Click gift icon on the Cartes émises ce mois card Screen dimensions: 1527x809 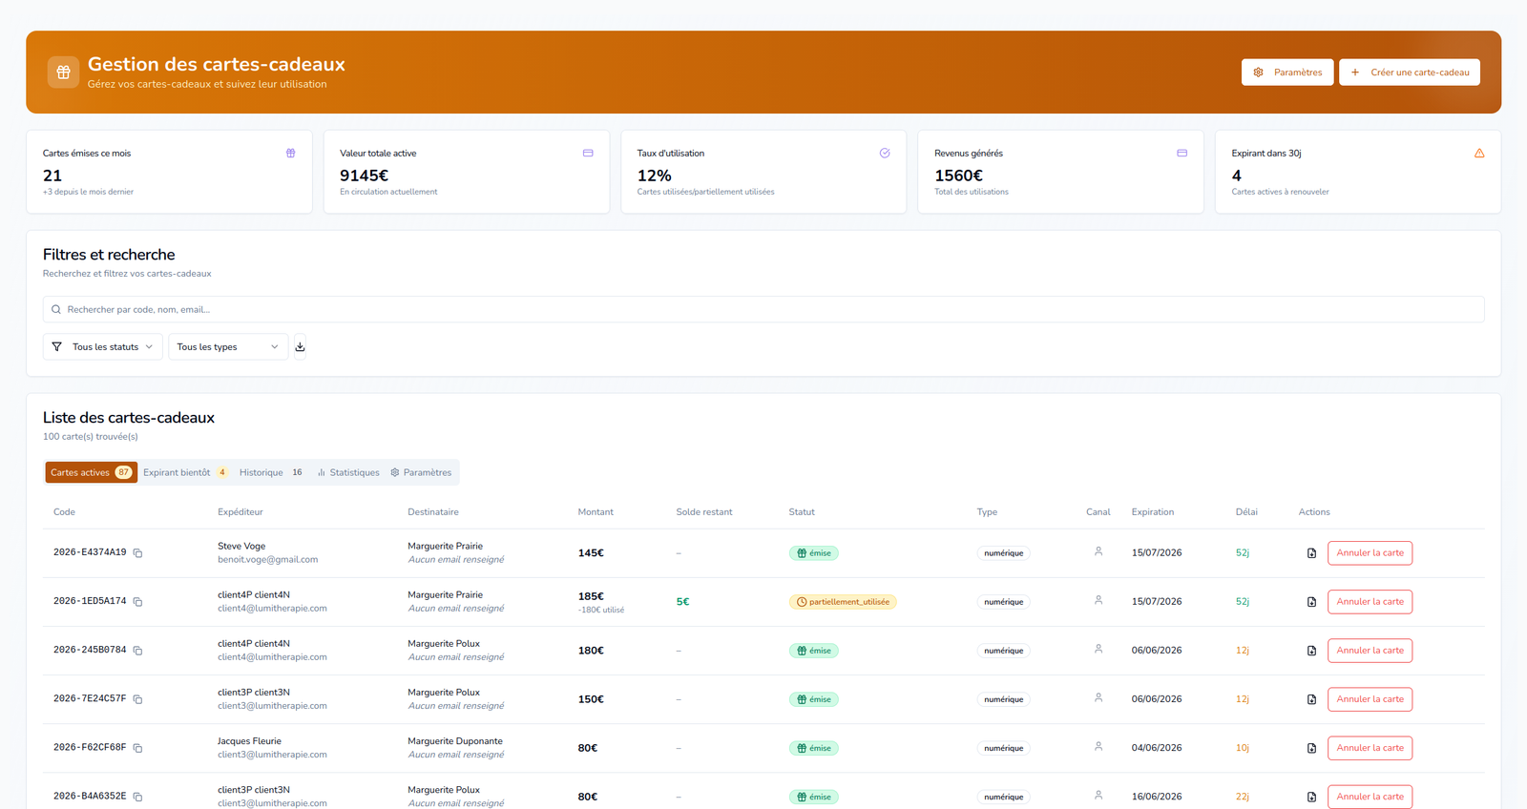pyautogui.click(x=290, y=153)
